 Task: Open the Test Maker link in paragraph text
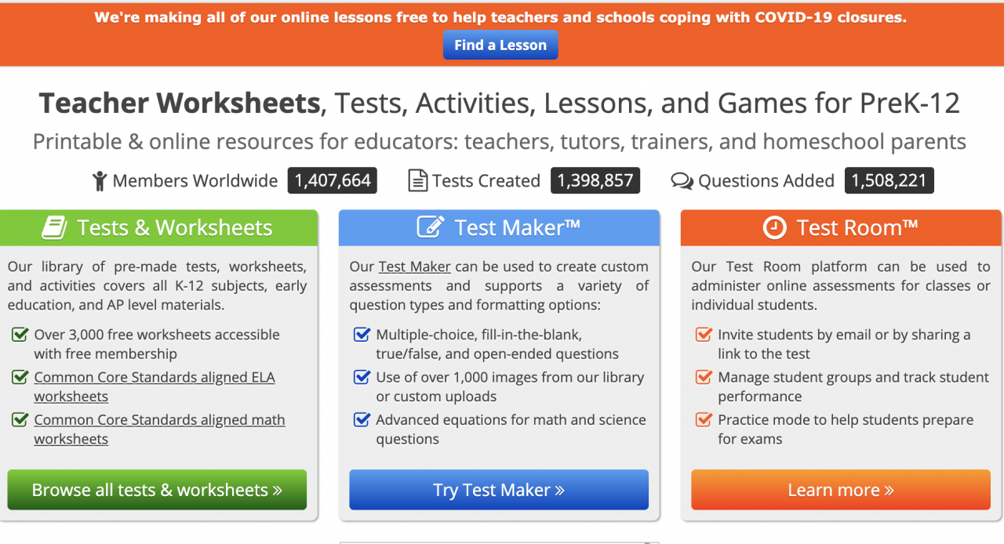pyautogui.click(x=414, y=266)
